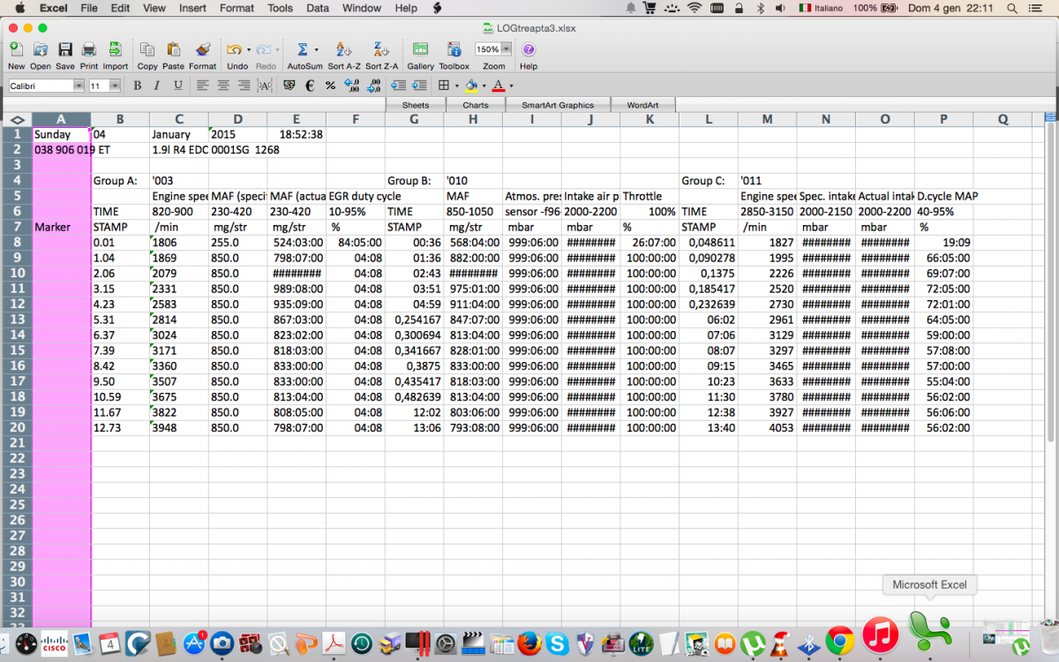Toggle underline formatting

[177, 86]
